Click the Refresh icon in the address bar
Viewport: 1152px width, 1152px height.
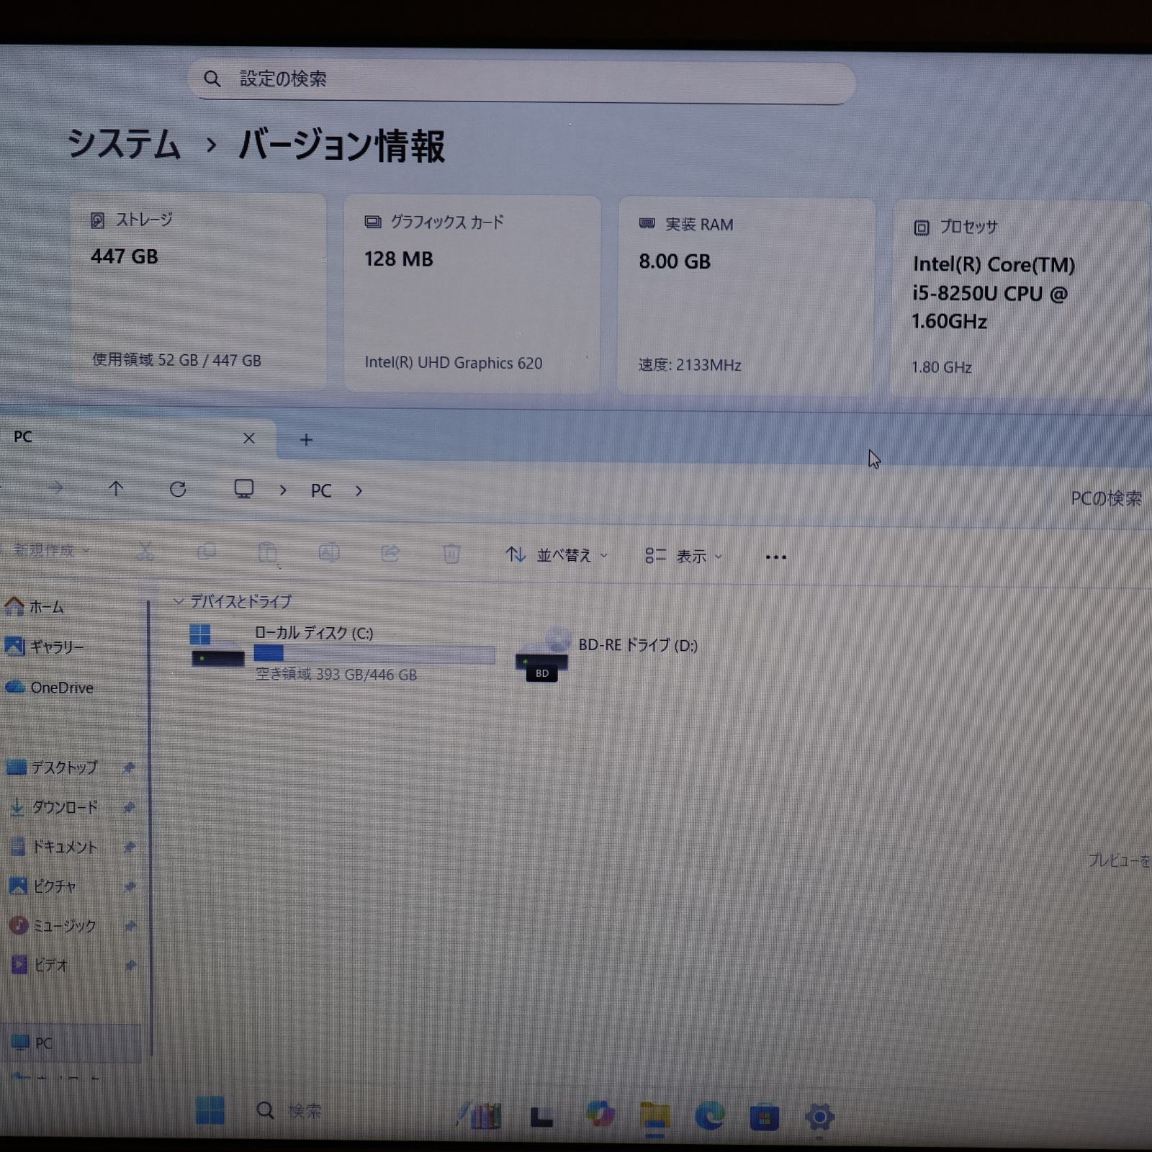tap(179, 490)
